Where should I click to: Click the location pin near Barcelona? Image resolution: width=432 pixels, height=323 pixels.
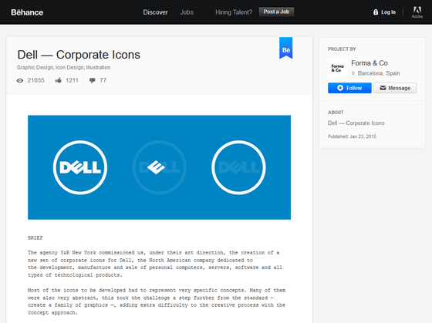click(x=353, y=73)
